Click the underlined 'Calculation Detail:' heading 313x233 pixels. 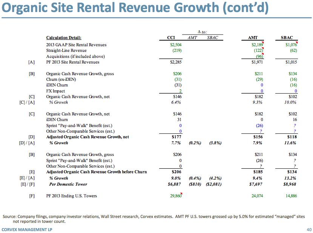click(x=63, y=38)
